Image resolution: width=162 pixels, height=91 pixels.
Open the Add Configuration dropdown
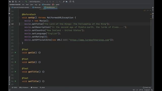click(35, 2)
